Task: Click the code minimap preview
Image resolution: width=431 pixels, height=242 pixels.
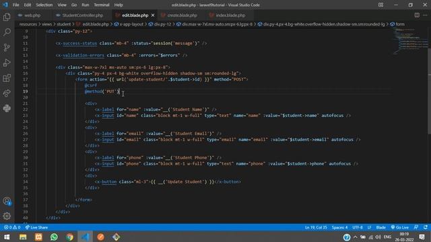Action: coord(410,40)
